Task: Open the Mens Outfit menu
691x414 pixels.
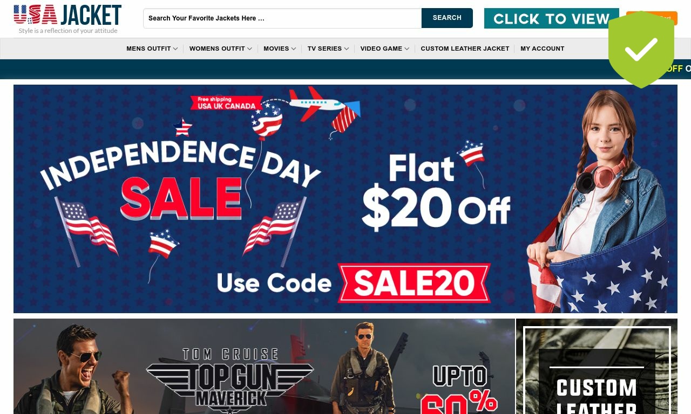Action: coord(148,49)
